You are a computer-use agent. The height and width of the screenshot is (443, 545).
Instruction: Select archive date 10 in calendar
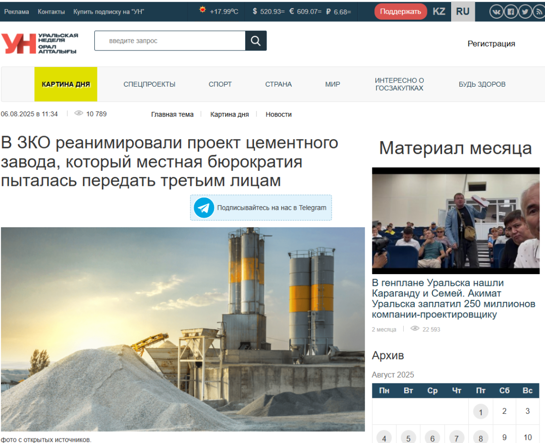tap(528, 437)
